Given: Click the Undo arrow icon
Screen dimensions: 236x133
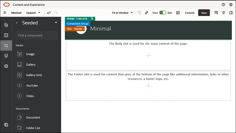Looking at the screenshot, I should (49, 13).
